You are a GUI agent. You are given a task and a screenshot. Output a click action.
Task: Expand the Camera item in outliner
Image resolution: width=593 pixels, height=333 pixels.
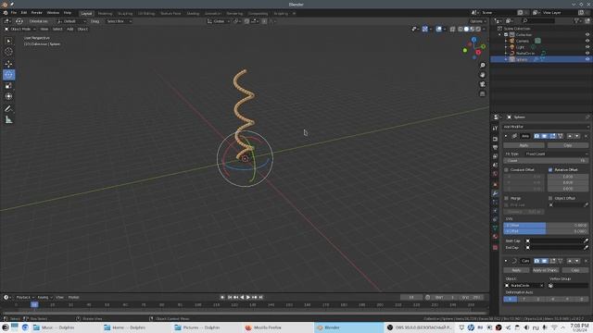506,41
